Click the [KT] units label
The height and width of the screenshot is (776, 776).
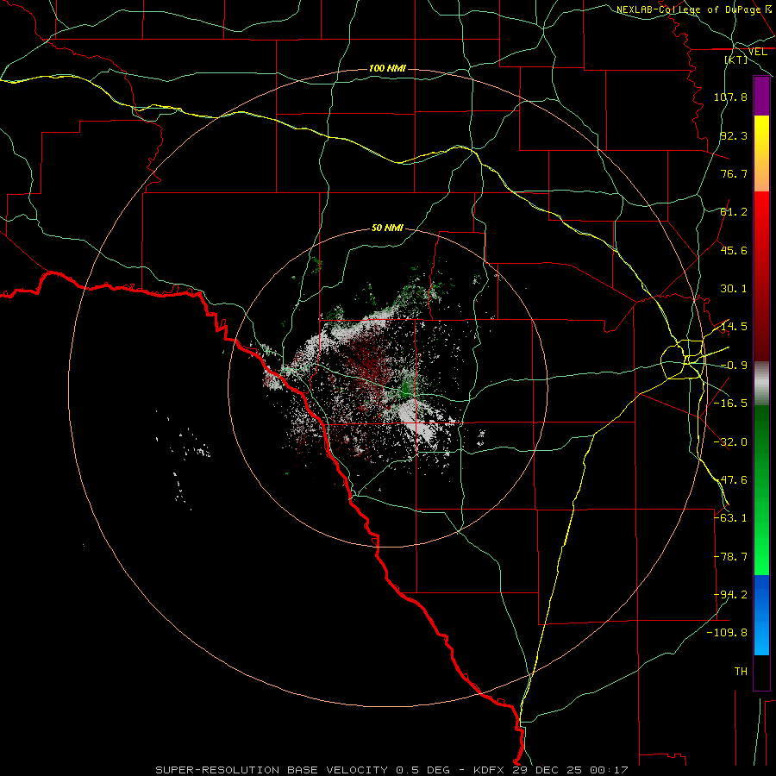tap(736, 59)
